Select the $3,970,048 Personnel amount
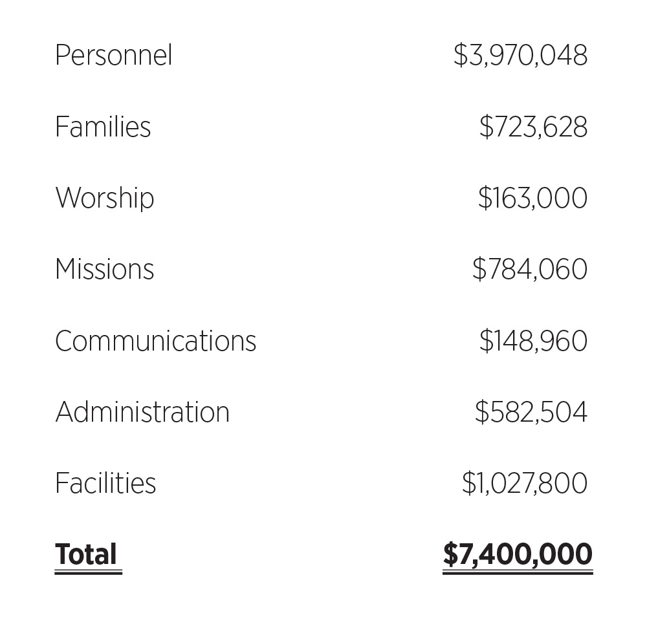 coord(521,56)
